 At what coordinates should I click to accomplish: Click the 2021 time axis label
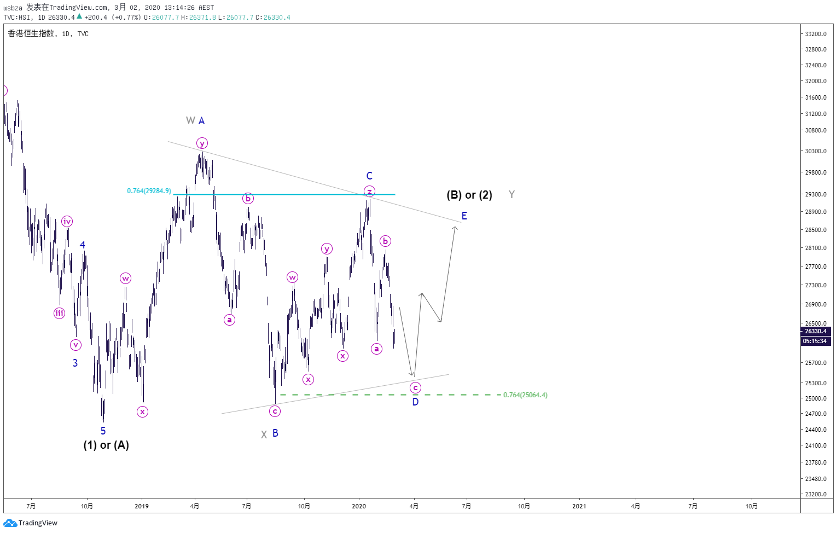pos(579,506)
